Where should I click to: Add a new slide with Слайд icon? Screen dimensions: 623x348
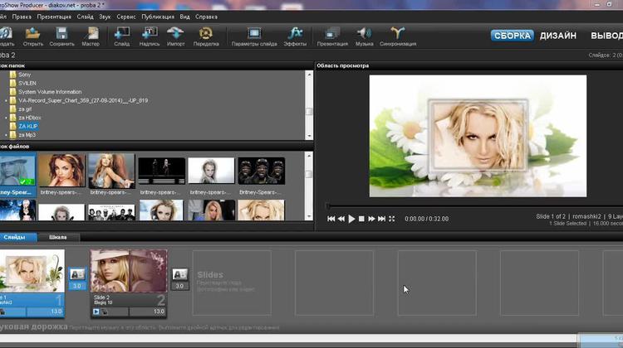coord(121,36)
